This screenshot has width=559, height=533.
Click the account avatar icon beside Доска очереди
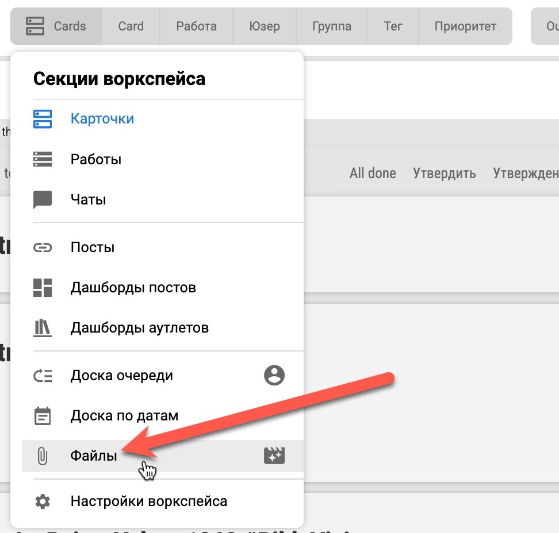click(274, 376)
